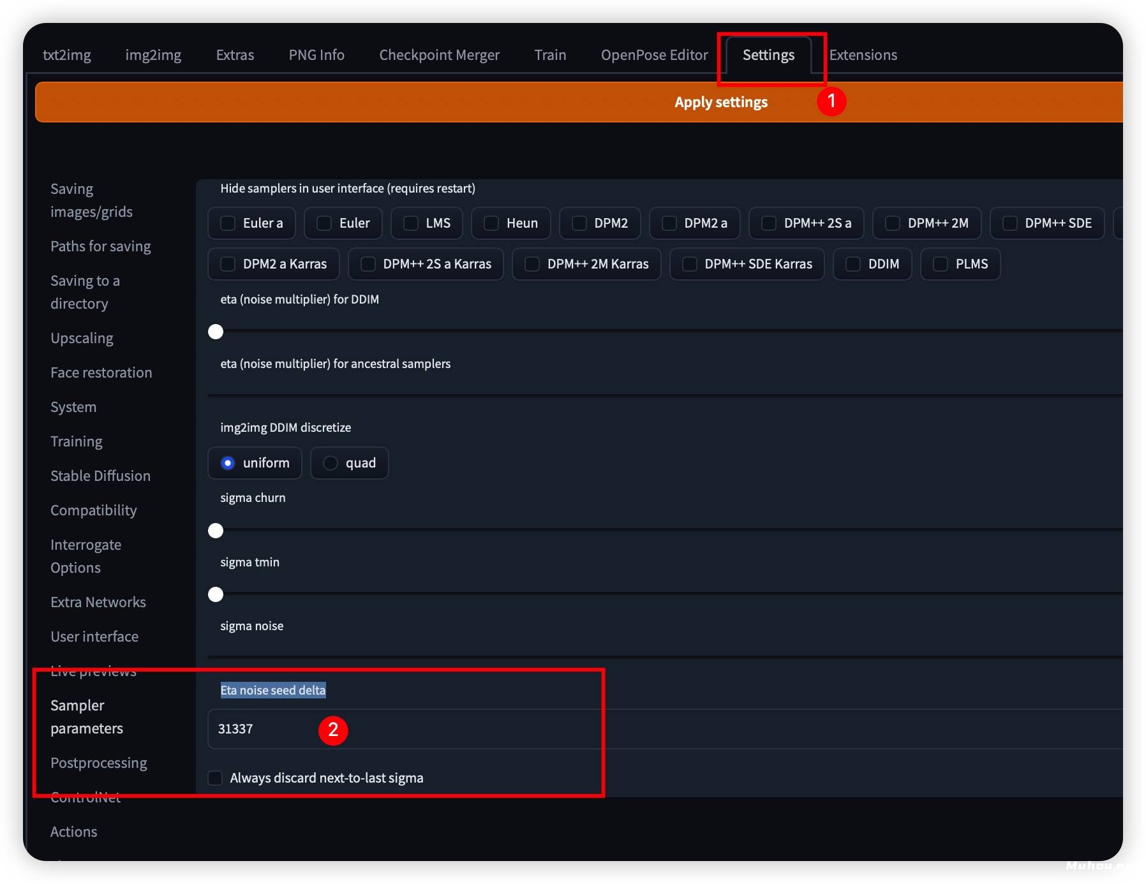Open the Extensions tab
1146x884 pixels.
coord(863,55)
